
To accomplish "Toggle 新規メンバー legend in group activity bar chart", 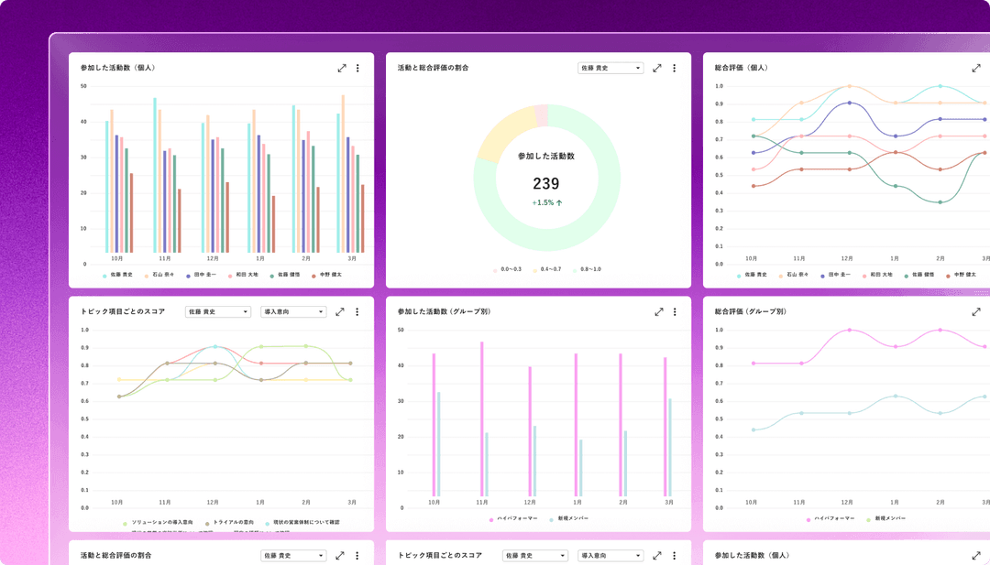I will pos(573,518).
